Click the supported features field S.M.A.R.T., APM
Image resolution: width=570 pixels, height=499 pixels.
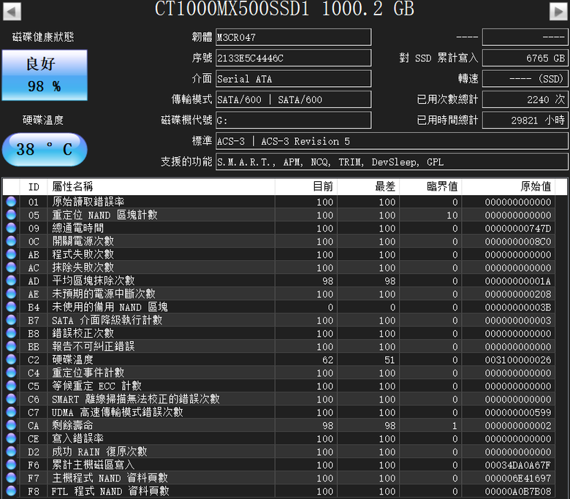point(392,161)
